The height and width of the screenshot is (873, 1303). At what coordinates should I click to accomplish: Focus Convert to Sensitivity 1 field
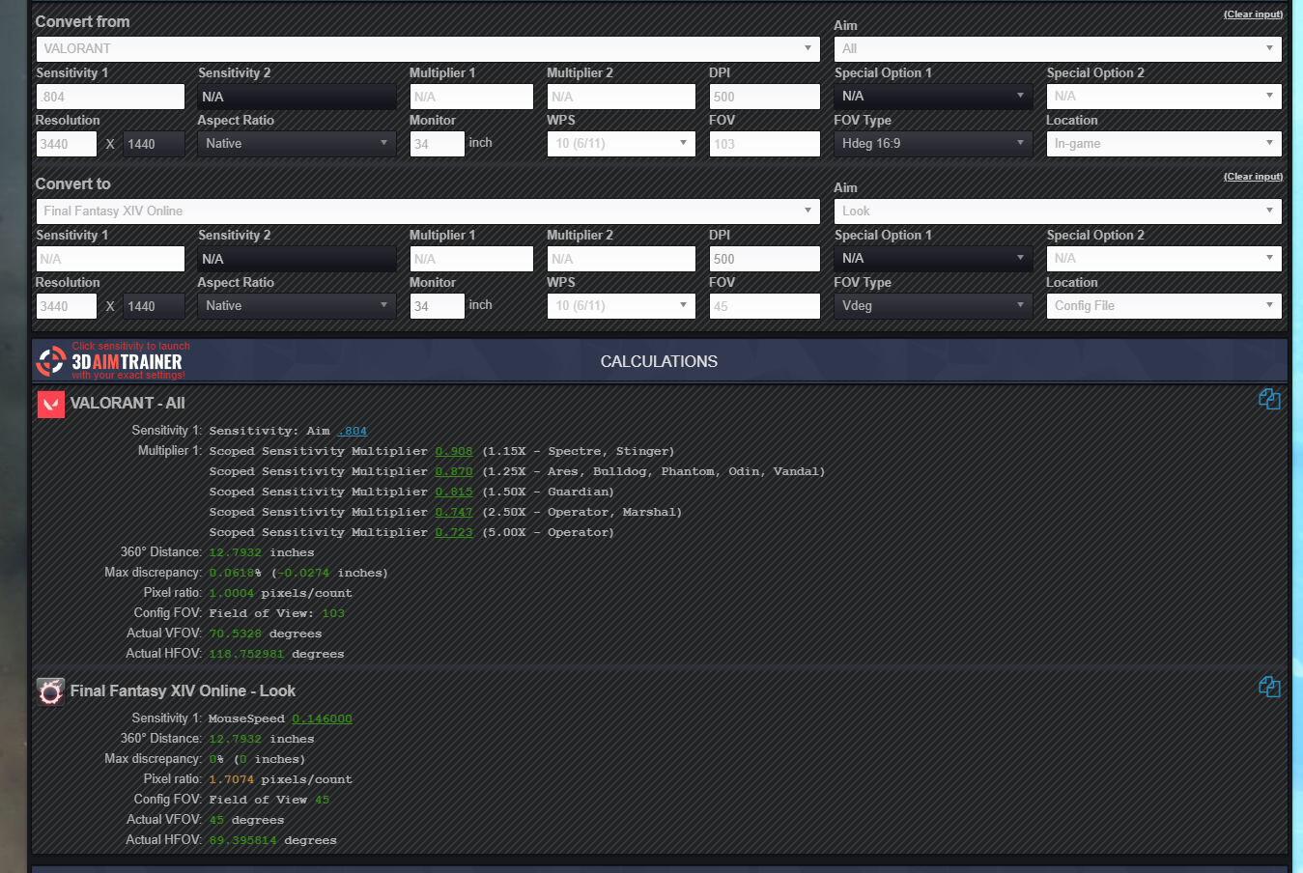coord(110,259)
